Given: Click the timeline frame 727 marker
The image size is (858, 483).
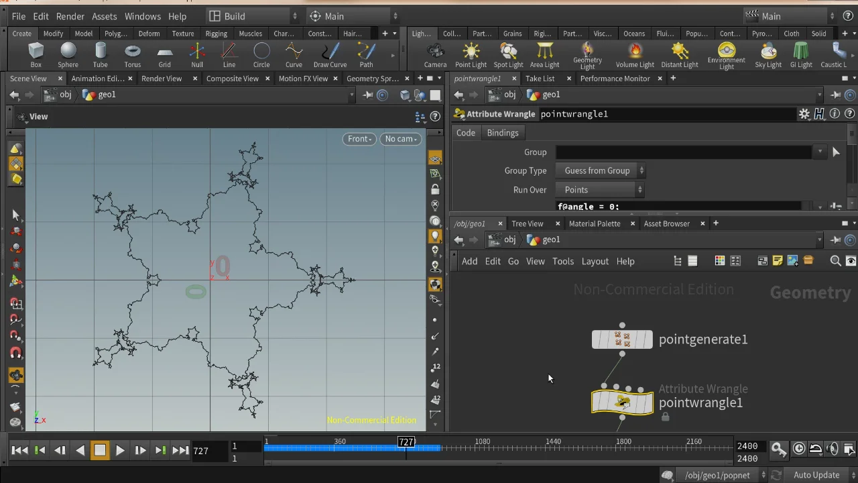Looking at the screenshot, I should click(x=406, y=441).
